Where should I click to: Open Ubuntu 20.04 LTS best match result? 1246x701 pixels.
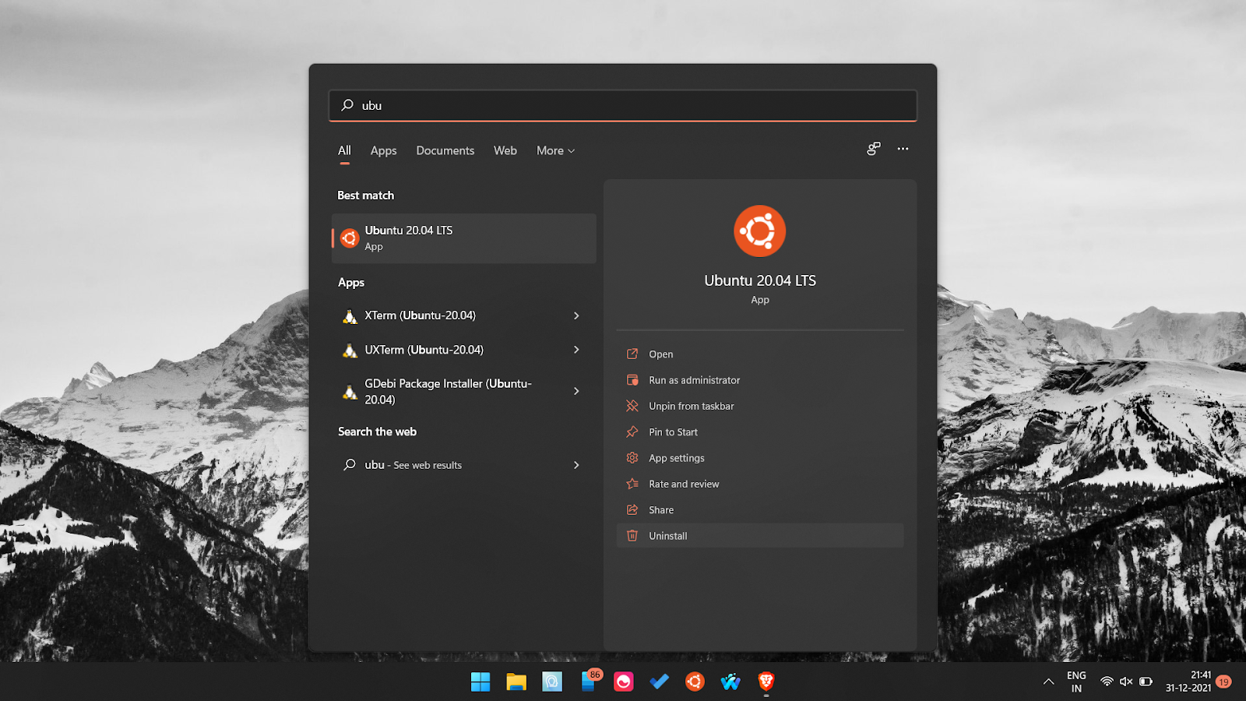point(464,238)
